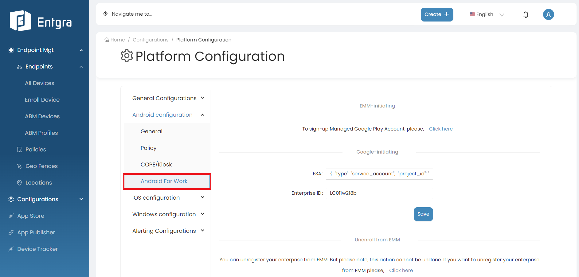Viewport: 579px width, 277px height.
Task: Open ABM Devices in sidebar
Action: click(42, 116)
